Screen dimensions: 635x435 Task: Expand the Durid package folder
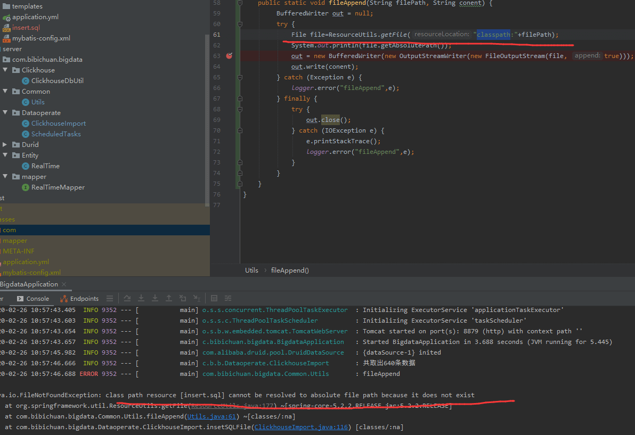click(5, 144)
